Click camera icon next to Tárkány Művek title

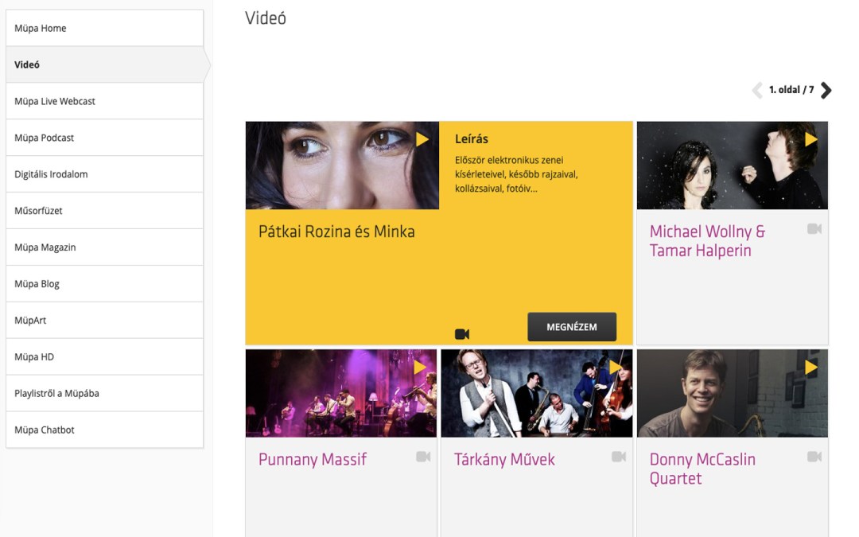619,457
